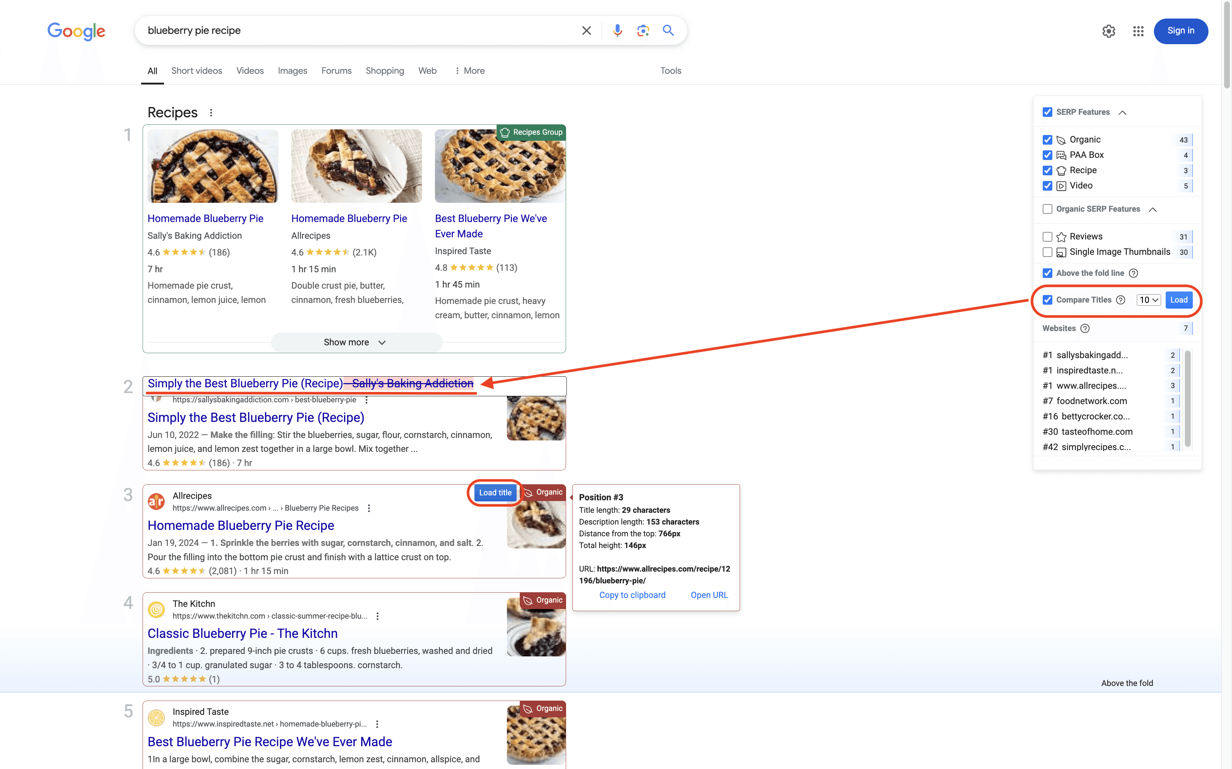This screenshot has width=1232, height=769.
Task: Clear the search box with the X icon
Action: 586,31
